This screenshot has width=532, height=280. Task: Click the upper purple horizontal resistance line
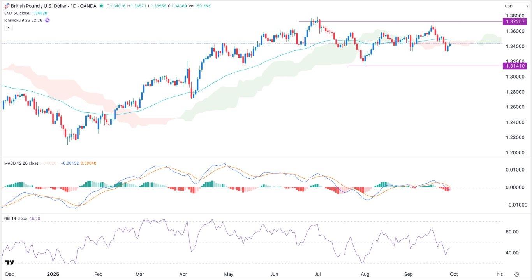coord(389,21)
